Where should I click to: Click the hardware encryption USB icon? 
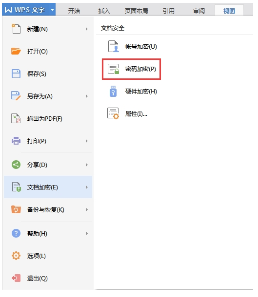pyautogui.click(x=113, y=92)
